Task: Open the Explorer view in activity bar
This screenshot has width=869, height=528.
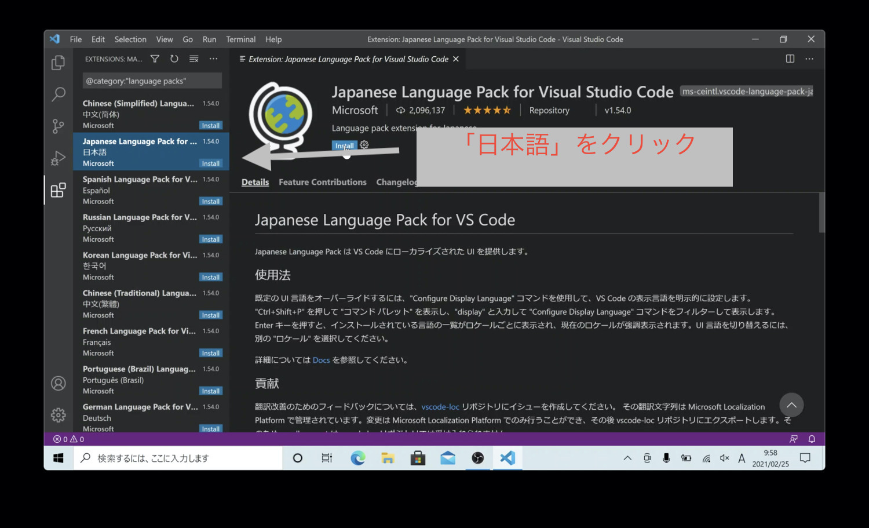Action: 58,63
